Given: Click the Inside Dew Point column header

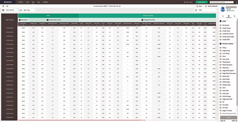Looking at the screenshot, I should coord(52,24).
